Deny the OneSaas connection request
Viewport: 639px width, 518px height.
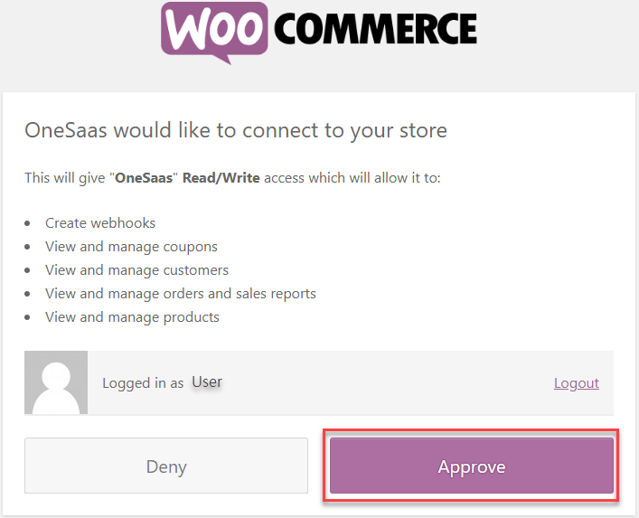(166, 466)
